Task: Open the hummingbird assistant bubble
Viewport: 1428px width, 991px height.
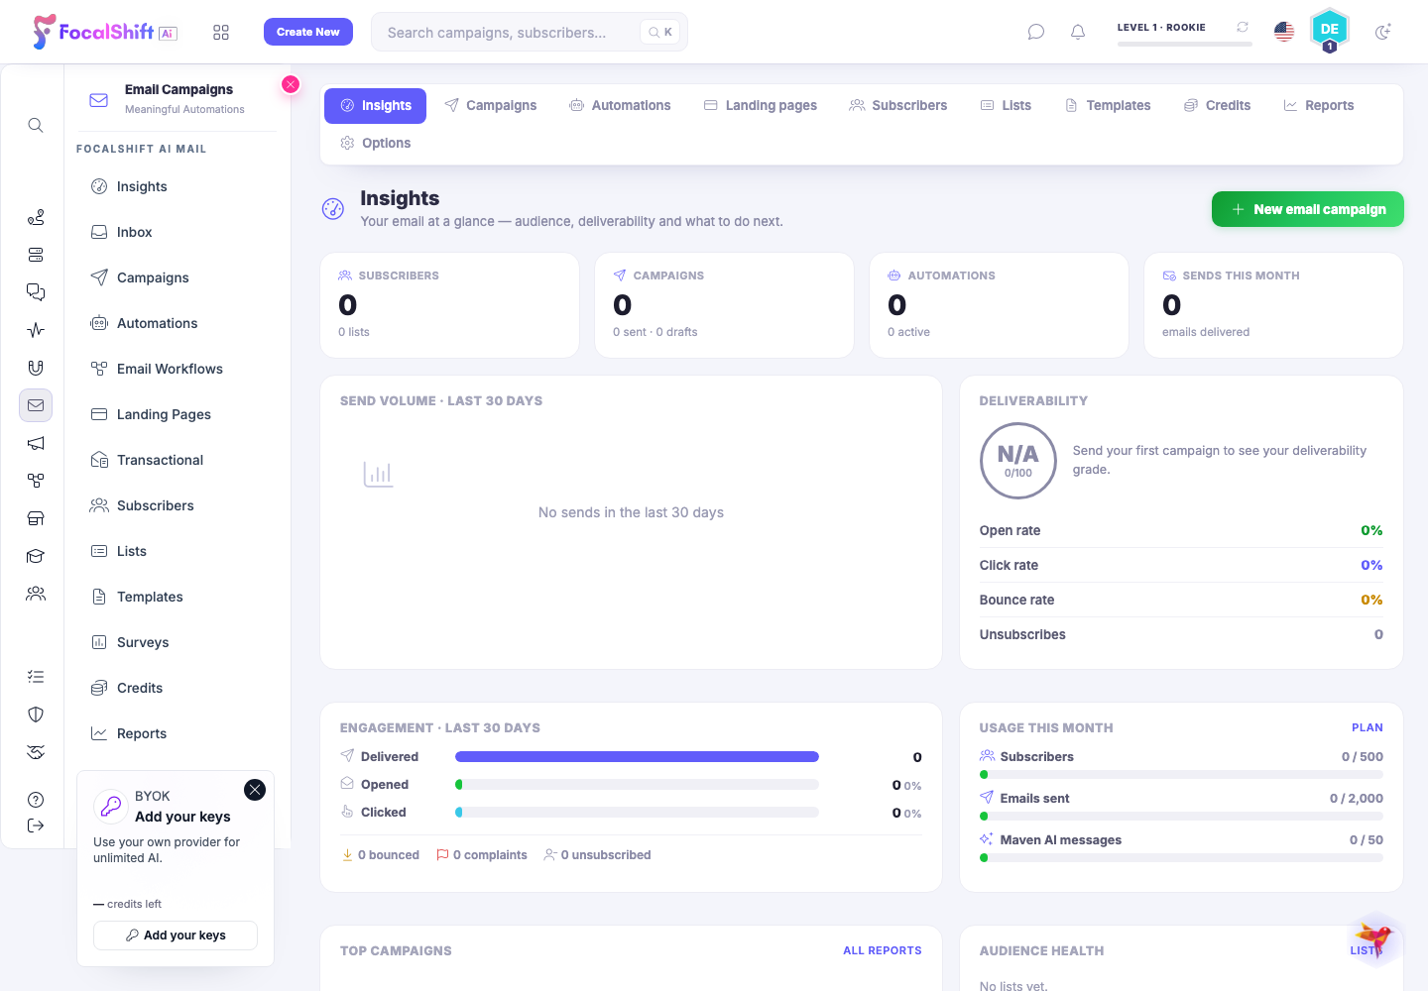Action: [1374, 938]
